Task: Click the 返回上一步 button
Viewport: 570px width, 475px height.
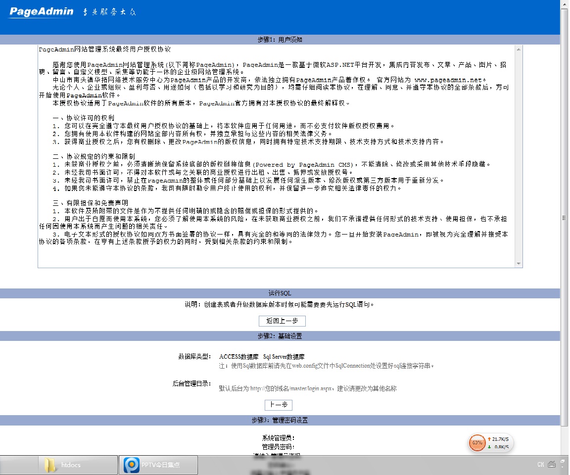Action: click(282, 321)
